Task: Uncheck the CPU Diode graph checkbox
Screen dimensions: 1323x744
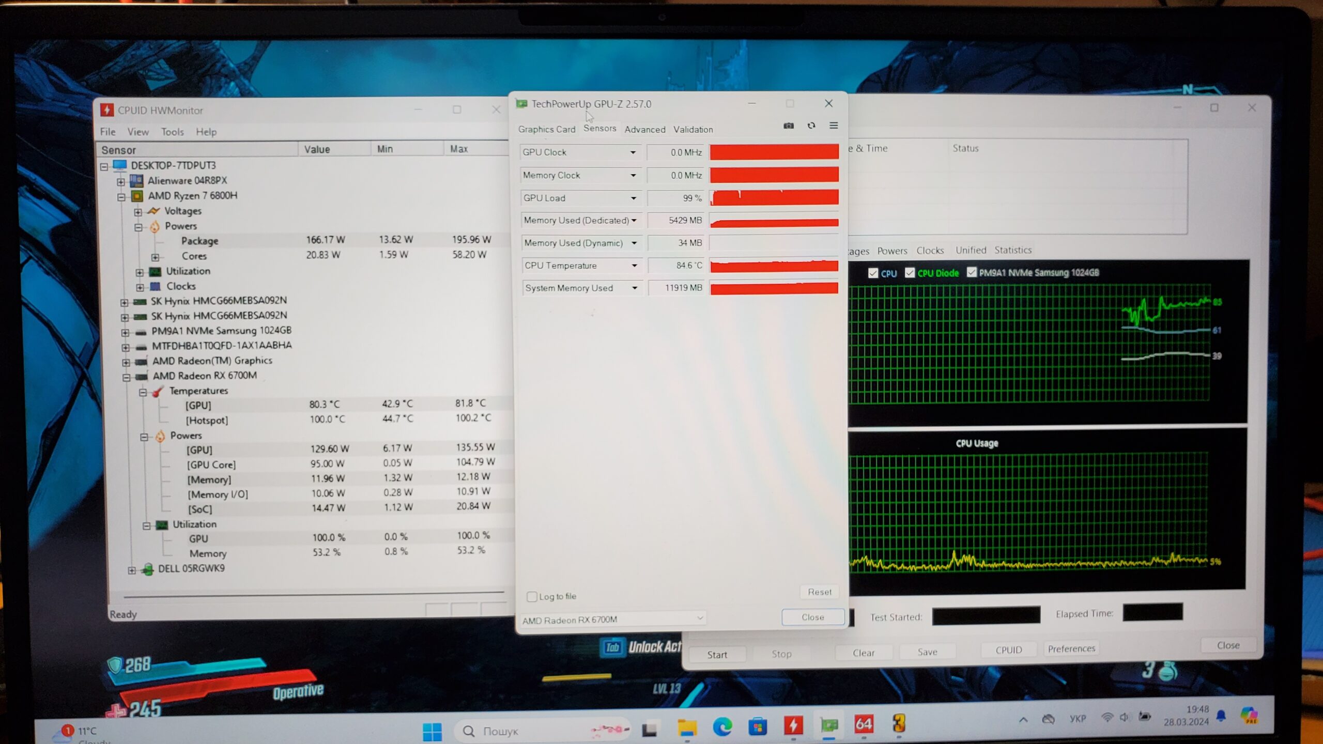Action: pyautogui.click(x=910, y=273)
